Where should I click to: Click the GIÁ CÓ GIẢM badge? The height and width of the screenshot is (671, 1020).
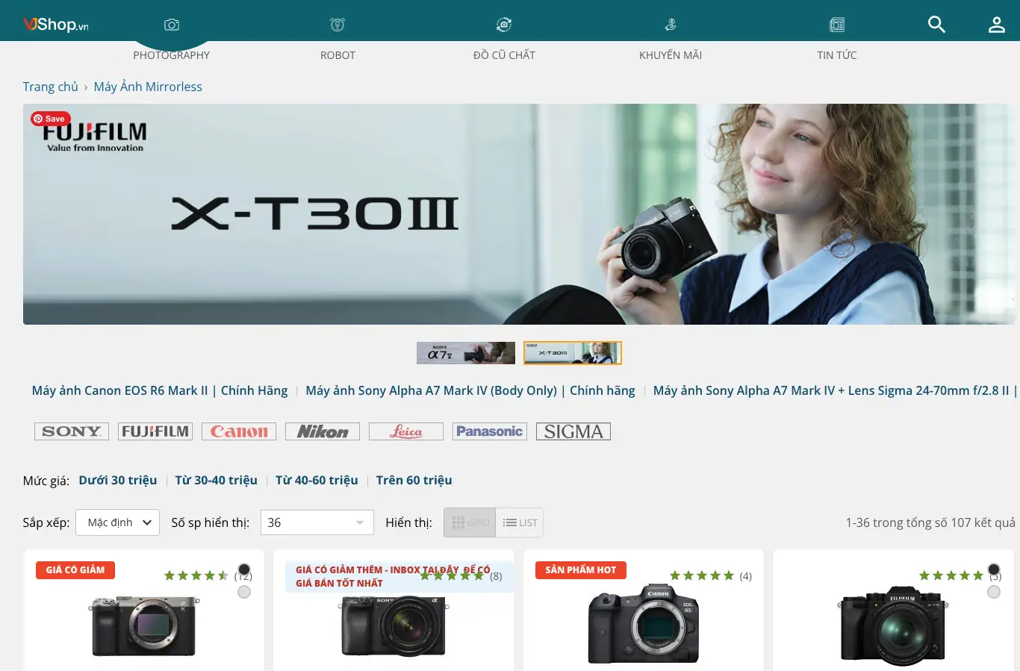pyautogui.click(x=75, y=570)
